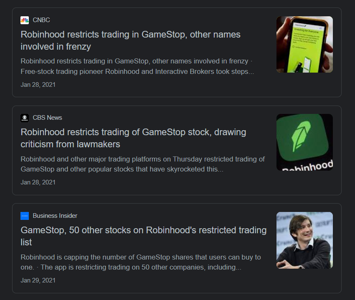Click the Jan 28, 2021 date on CBS article
Screen dimensions: 355x300
click(38, 182)
